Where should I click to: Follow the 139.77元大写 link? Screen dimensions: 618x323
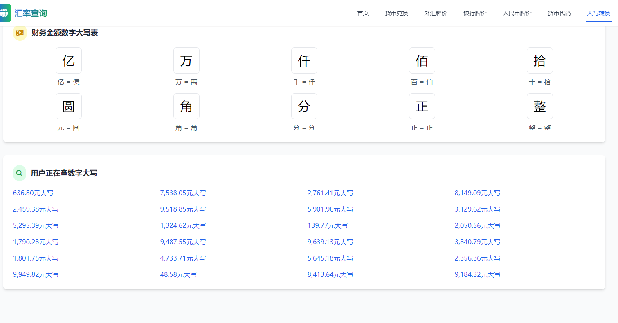328,225
